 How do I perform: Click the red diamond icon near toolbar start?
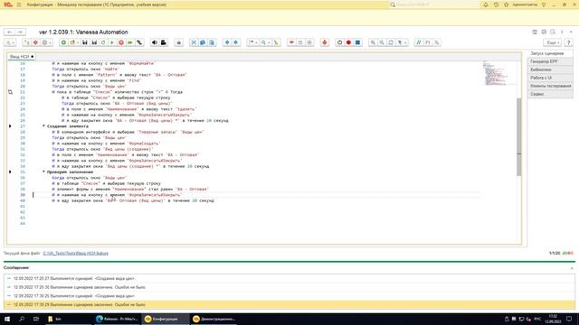point(36,42)
